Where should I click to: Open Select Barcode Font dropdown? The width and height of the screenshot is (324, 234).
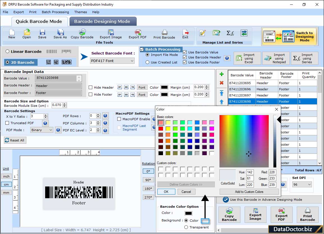point(112,61)
